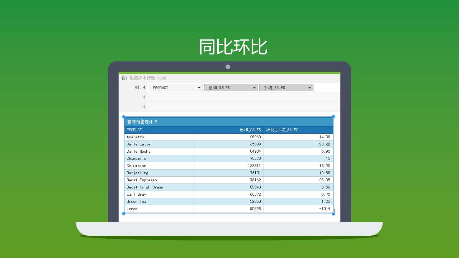Viewport: 459px width, 258px height.
Task: Click the left arrow beside the 列 label
Action: click(x=144, y=87)
